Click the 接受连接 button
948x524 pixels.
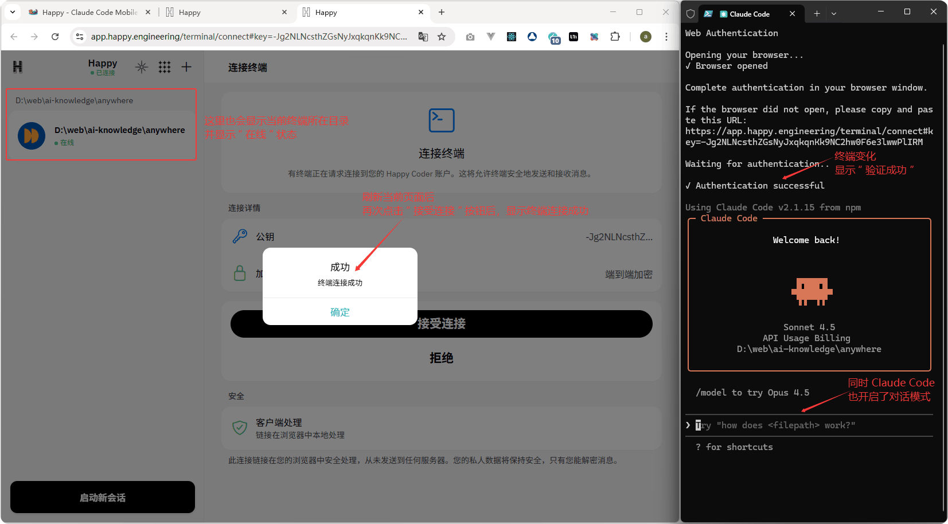(442, 324)
